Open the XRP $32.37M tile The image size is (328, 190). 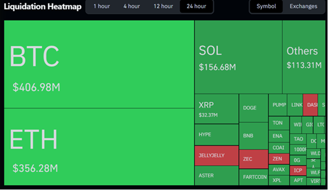pyautogui.click(x=217, y=109)
